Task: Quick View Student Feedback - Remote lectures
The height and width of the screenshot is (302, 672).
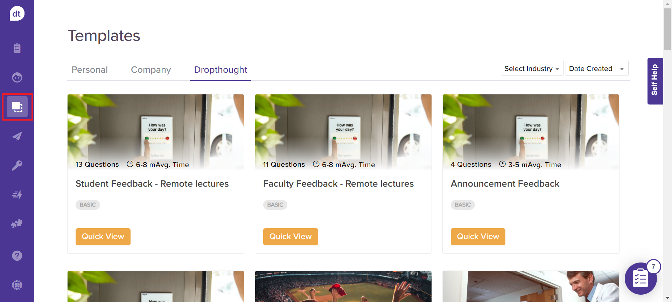Action: (103, 237)
